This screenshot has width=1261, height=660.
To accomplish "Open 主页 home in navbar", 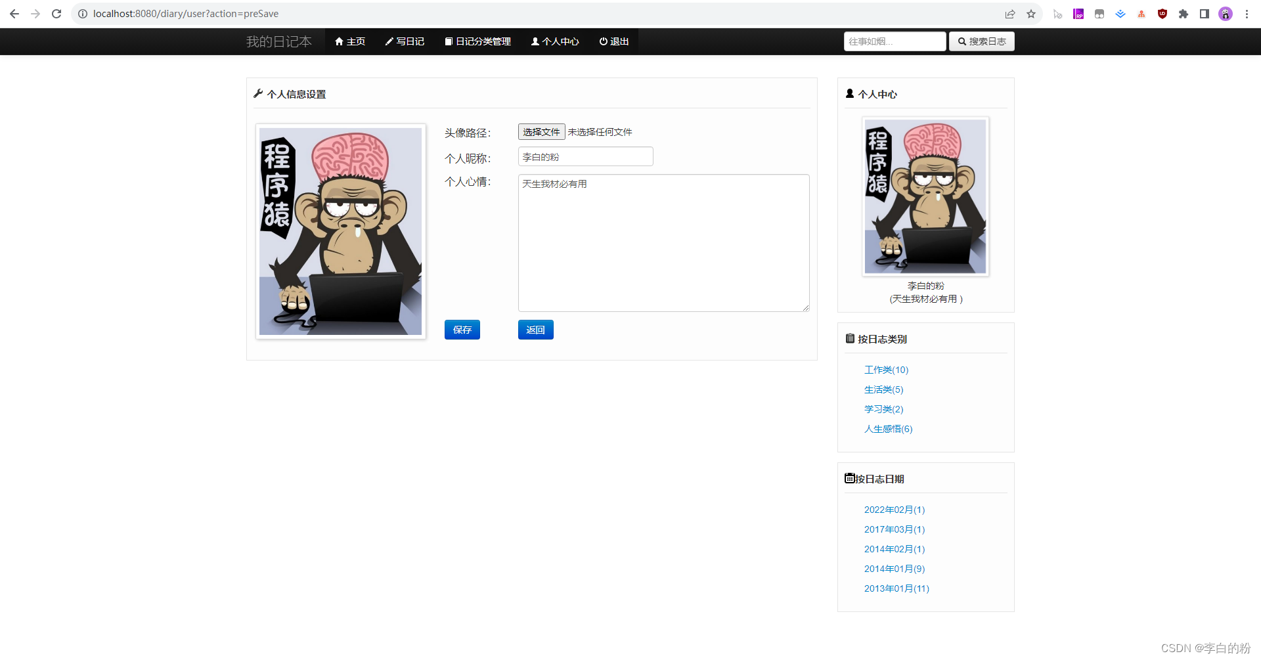I will tap(350, 41).
